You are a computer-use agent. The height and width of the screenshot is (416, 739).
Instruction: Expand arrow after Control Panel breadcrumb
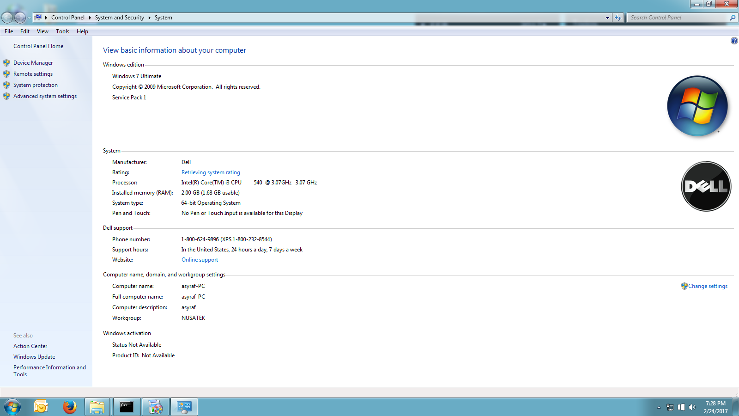tap(90, 18)
